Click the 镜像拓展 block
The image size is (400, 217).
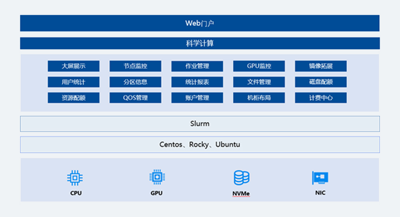(x=321, y=66)
